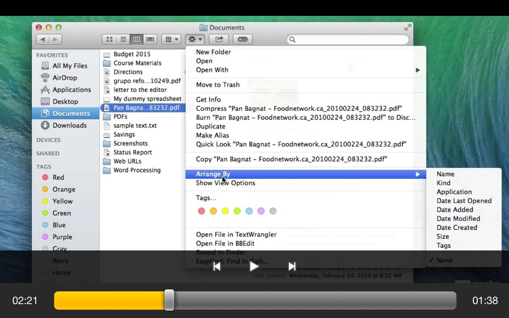
Task: Apply the red tag color dot
Action: pyautogui.click(x=202, y=211)
